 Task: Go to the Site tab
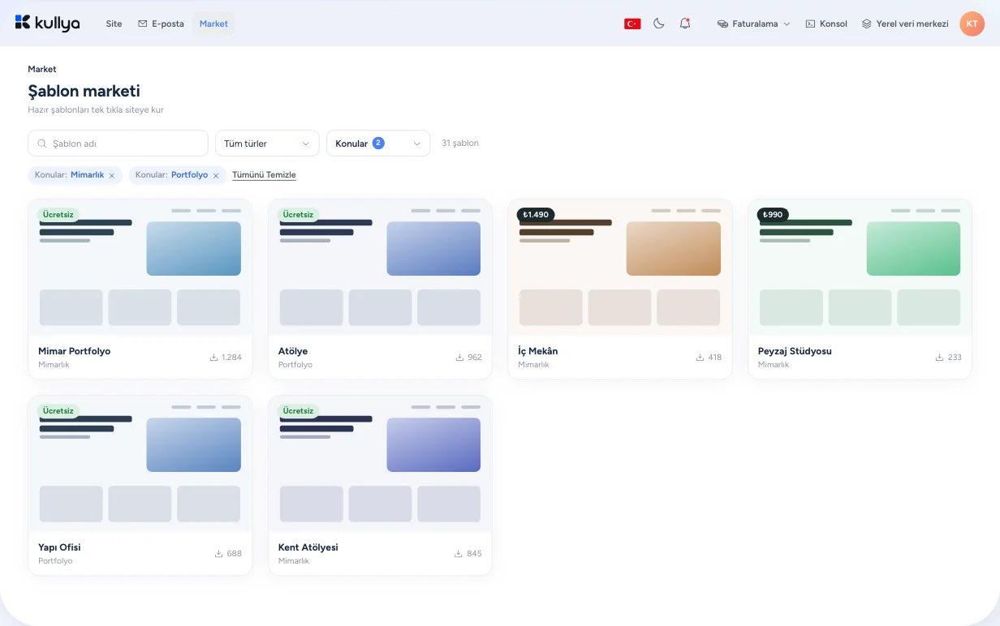[114, 24]
